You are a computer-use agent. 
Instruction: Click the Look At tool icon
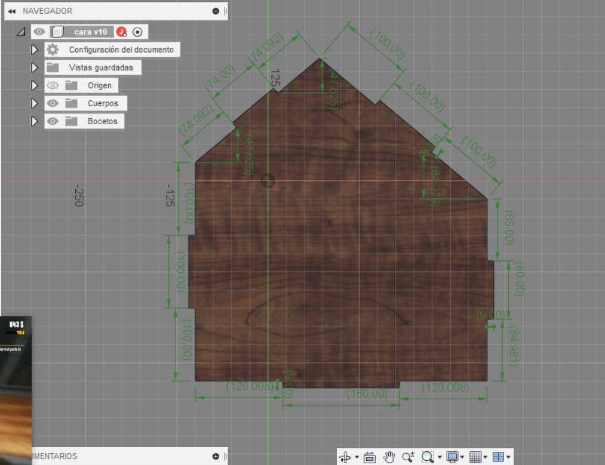click(x=370, y=457)
